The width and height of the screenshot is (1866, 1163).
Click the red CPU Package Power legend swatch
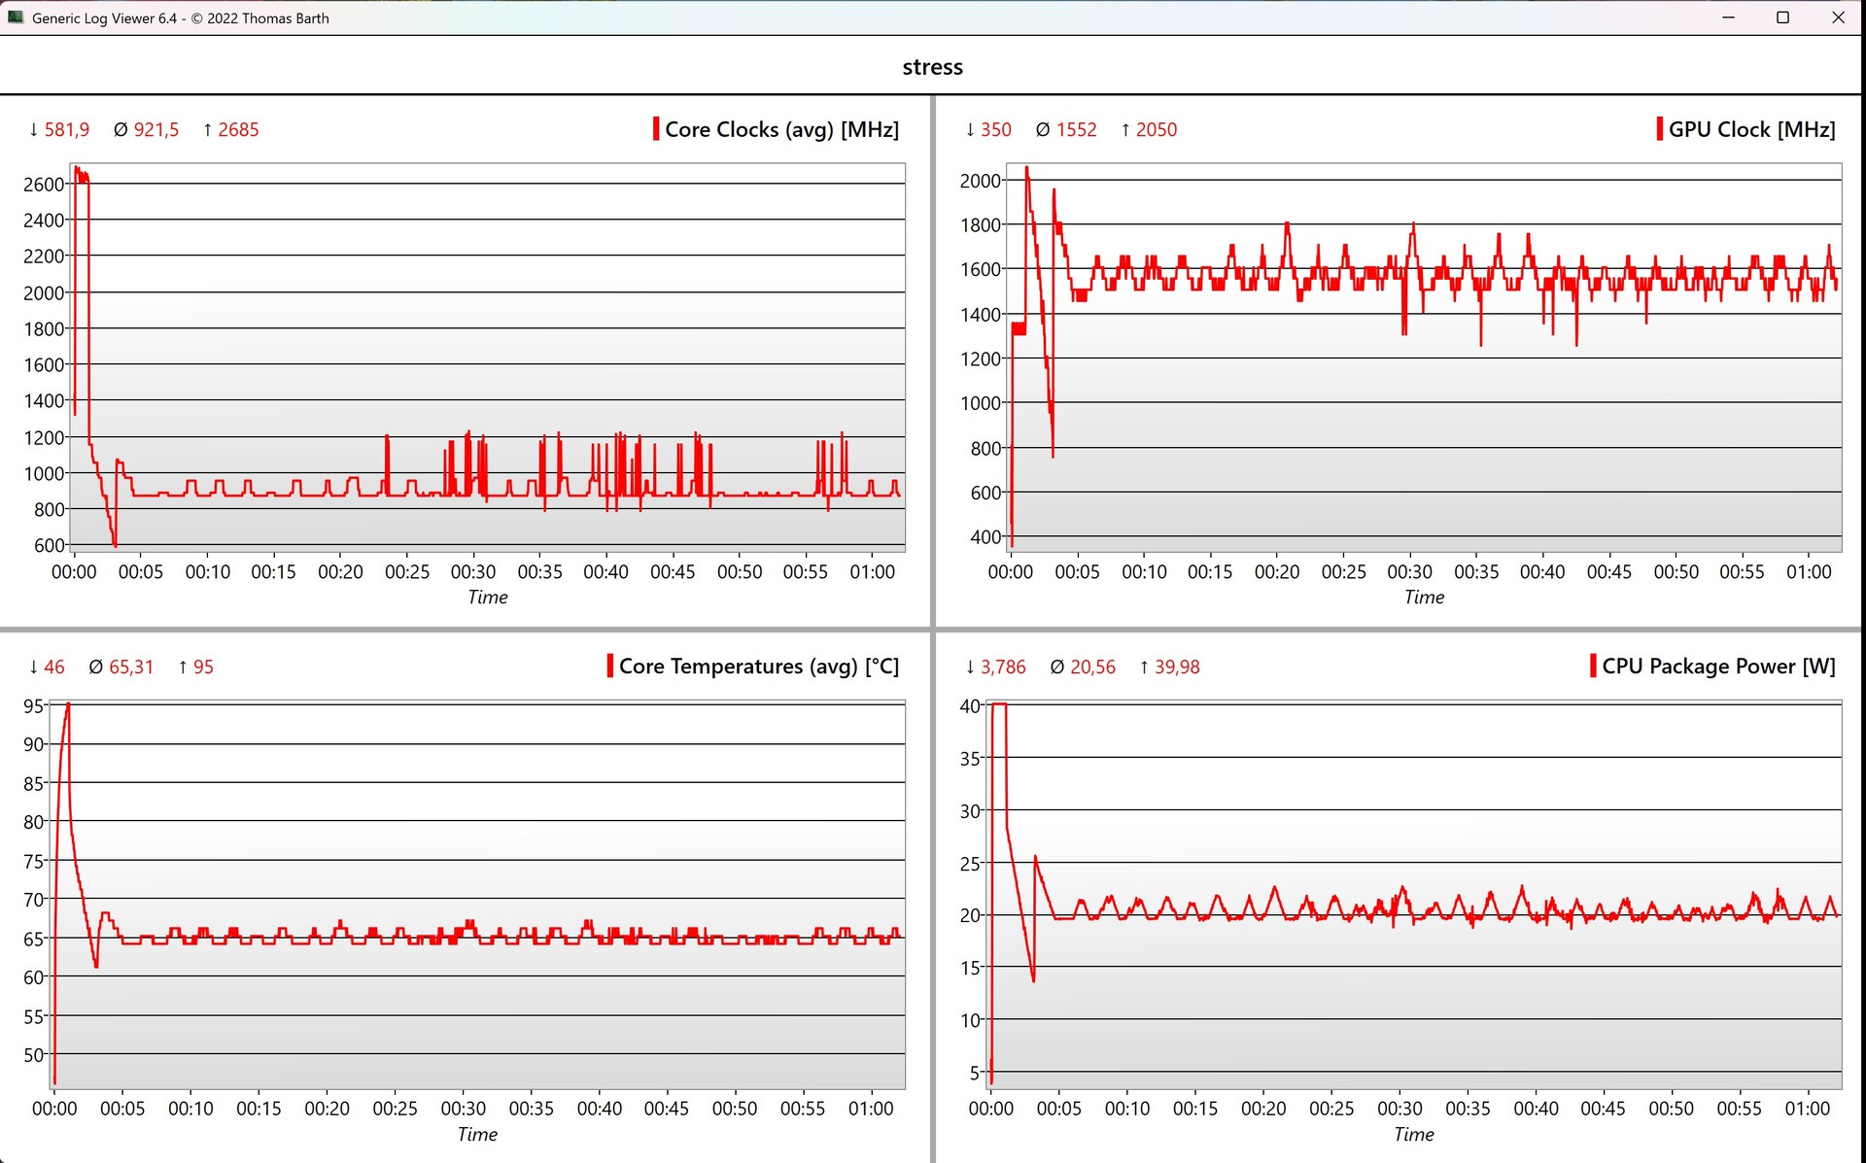pos(1593,667)
